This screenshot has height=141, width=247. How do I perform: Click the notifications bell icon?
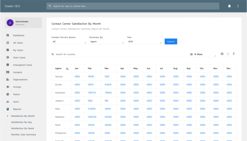coord(229,6)
